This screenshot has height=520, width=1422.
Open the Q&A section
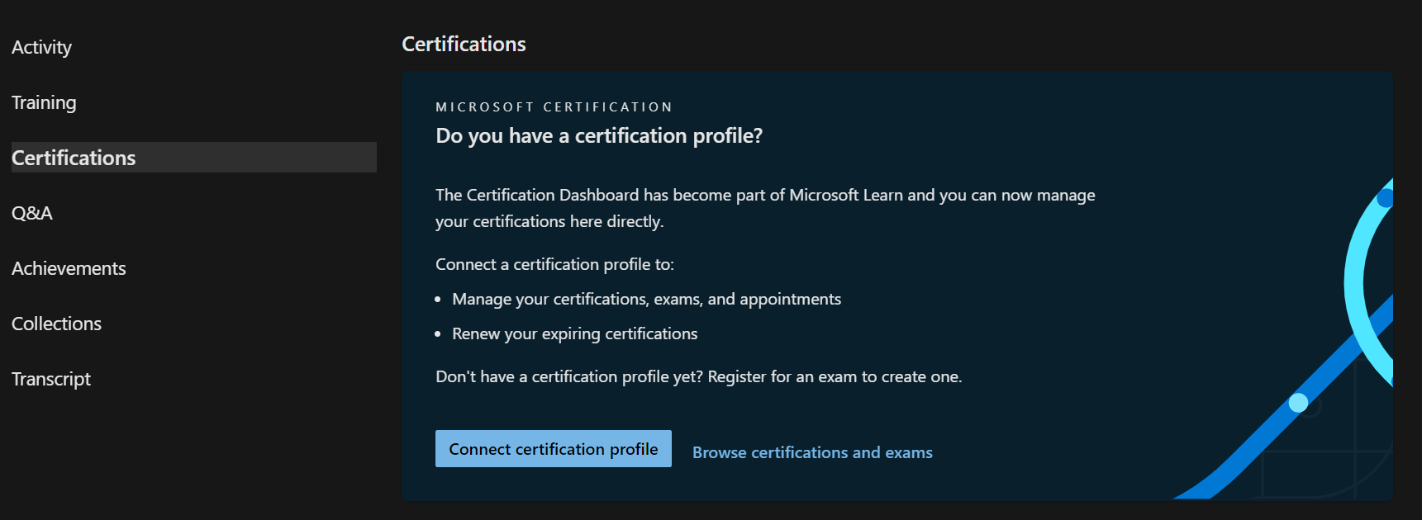click(32, 213)
